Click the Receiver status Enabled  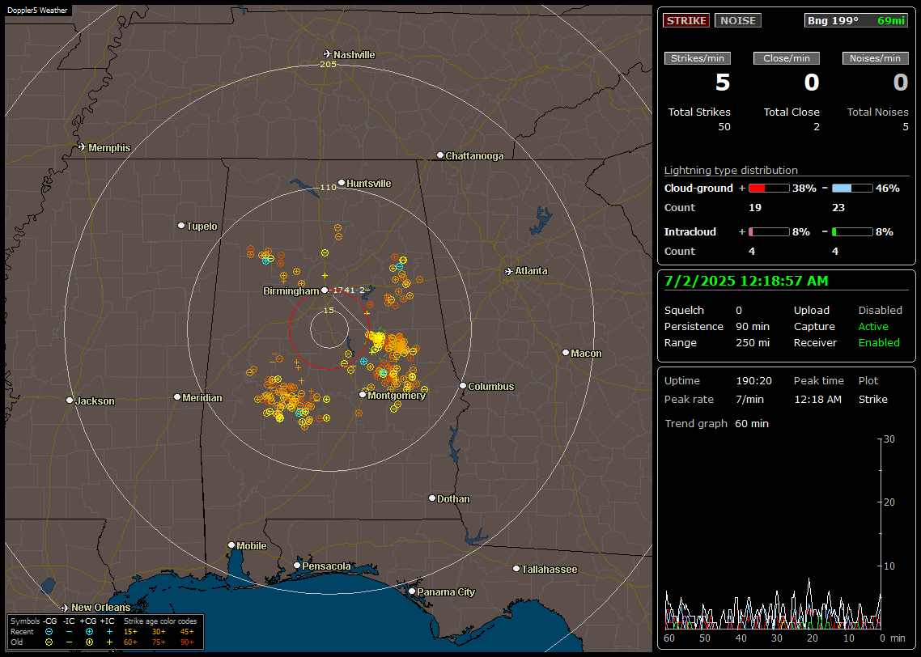tap(879, 342)
